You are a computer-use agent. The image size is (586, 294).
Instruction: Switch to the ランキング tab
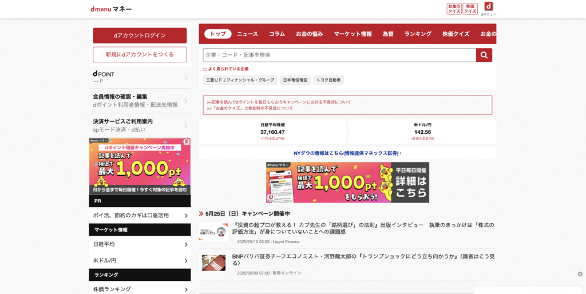418,34
